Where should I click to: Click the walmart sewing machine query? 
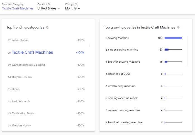(124, 110)
